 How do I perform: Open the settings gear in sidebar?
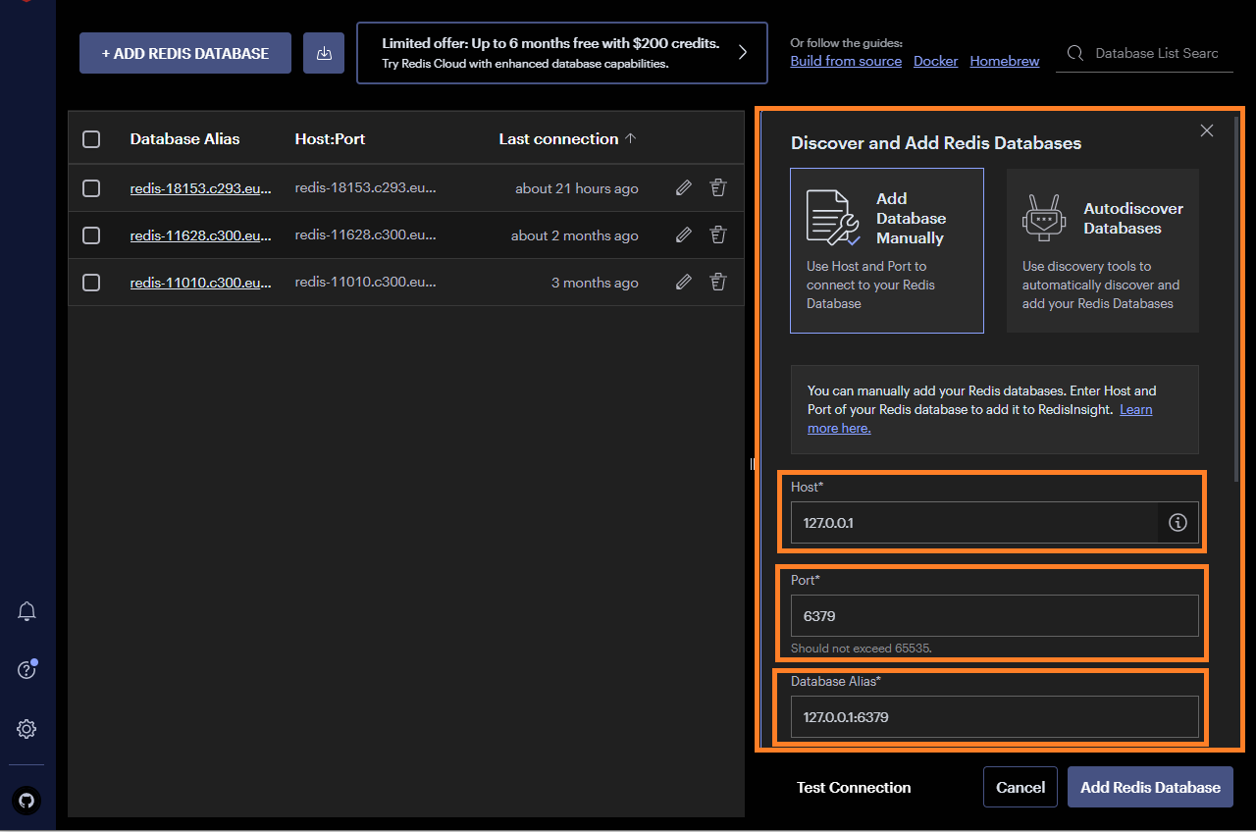[x=27, y=729]
